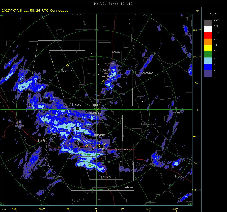Click the Calgary city label
The height and width of the screenshot is (212, 227).
(98, 148)
